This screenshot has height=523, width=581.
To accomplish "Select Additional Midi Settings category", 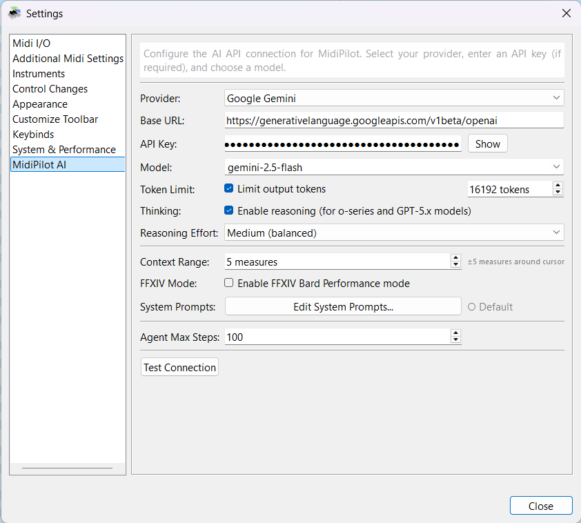I will 68,58.
